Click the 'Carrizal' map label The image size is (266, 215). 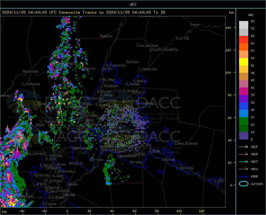96,160
